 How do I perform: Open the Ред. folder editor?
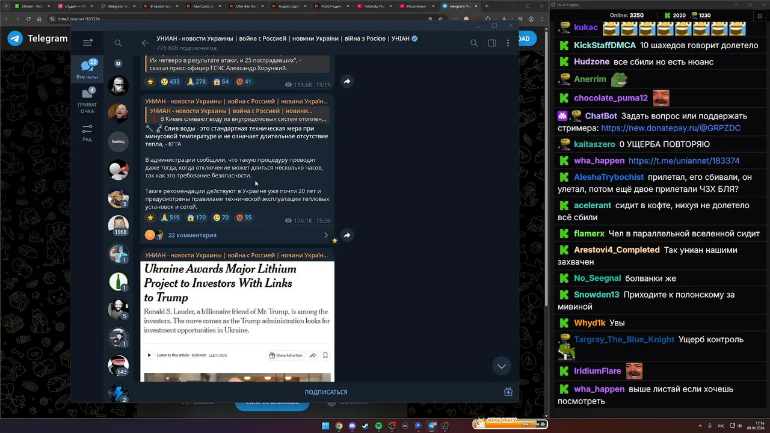(87, 134)
